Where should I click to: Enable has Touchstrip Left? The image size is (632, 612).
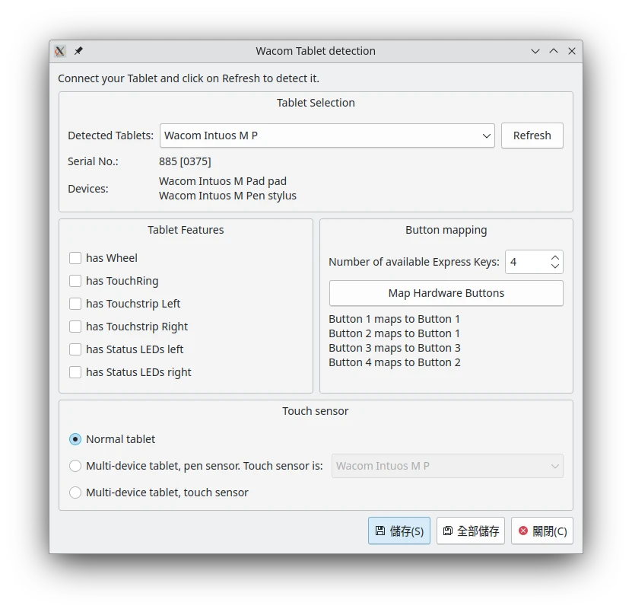(75, 304)
